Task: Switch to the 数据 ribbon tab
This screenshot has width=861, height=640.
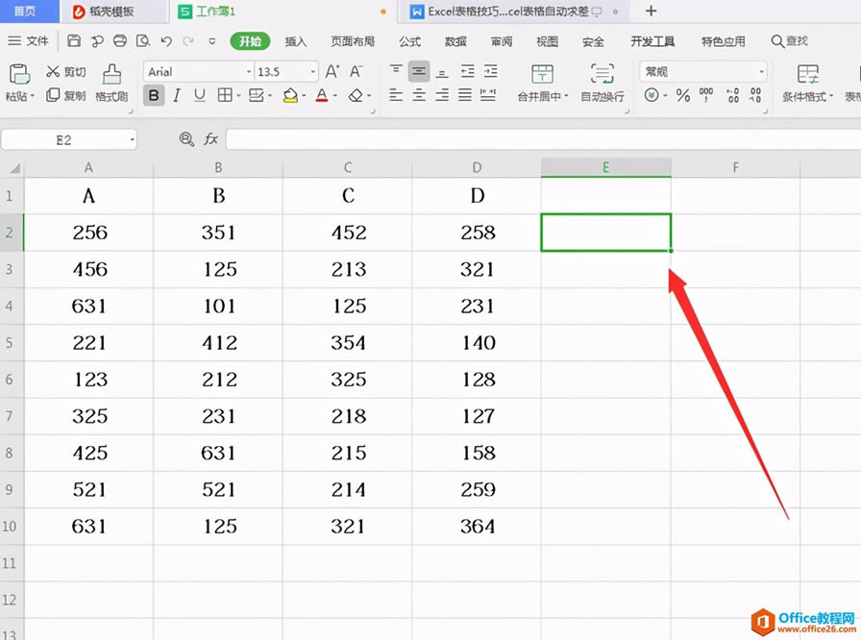Action: point(455,41)
